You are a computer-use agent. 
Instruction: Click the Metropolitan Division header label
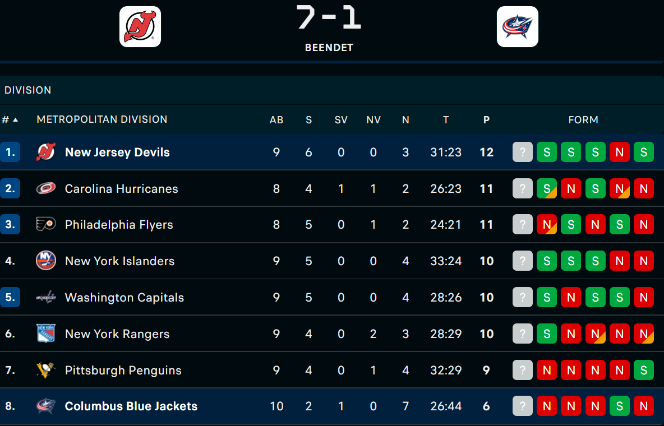click(102, 119)
